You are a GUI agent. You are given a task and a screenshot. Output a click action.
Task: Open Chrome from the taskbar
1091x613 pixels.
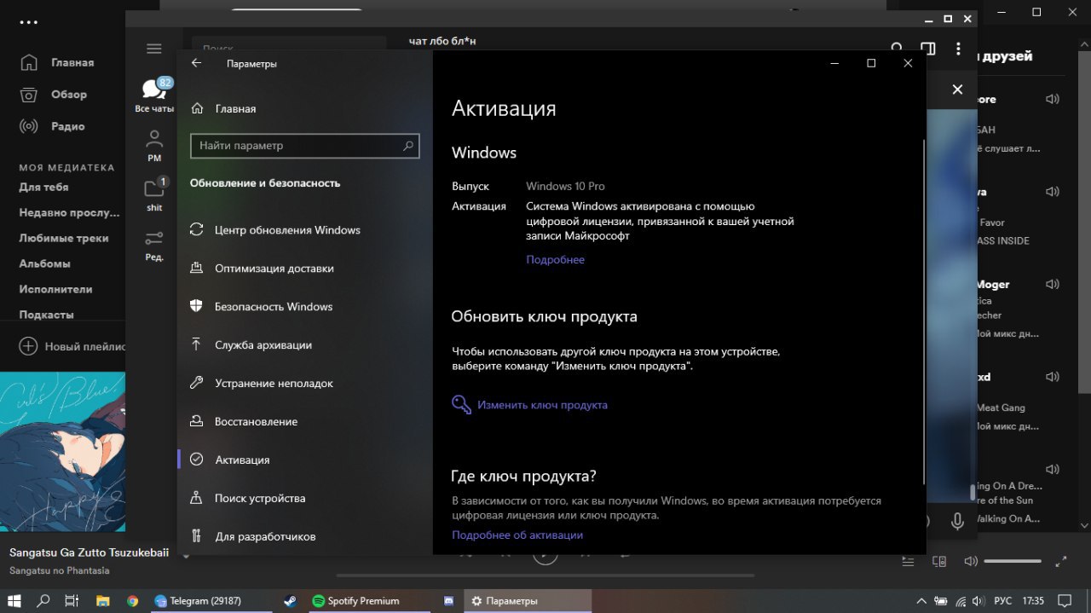point(132,601)
